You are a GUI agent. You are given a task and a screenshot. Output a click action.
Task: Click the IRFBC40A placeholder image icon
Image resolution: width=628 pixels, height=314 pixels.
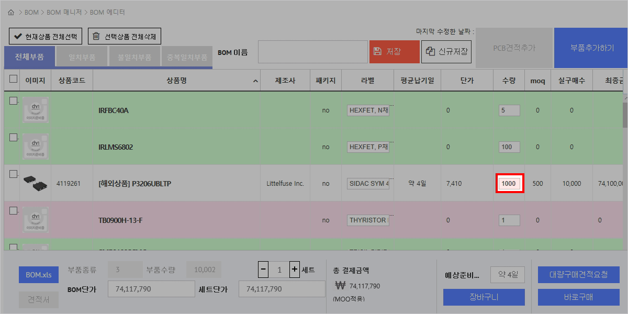[35, 110]
